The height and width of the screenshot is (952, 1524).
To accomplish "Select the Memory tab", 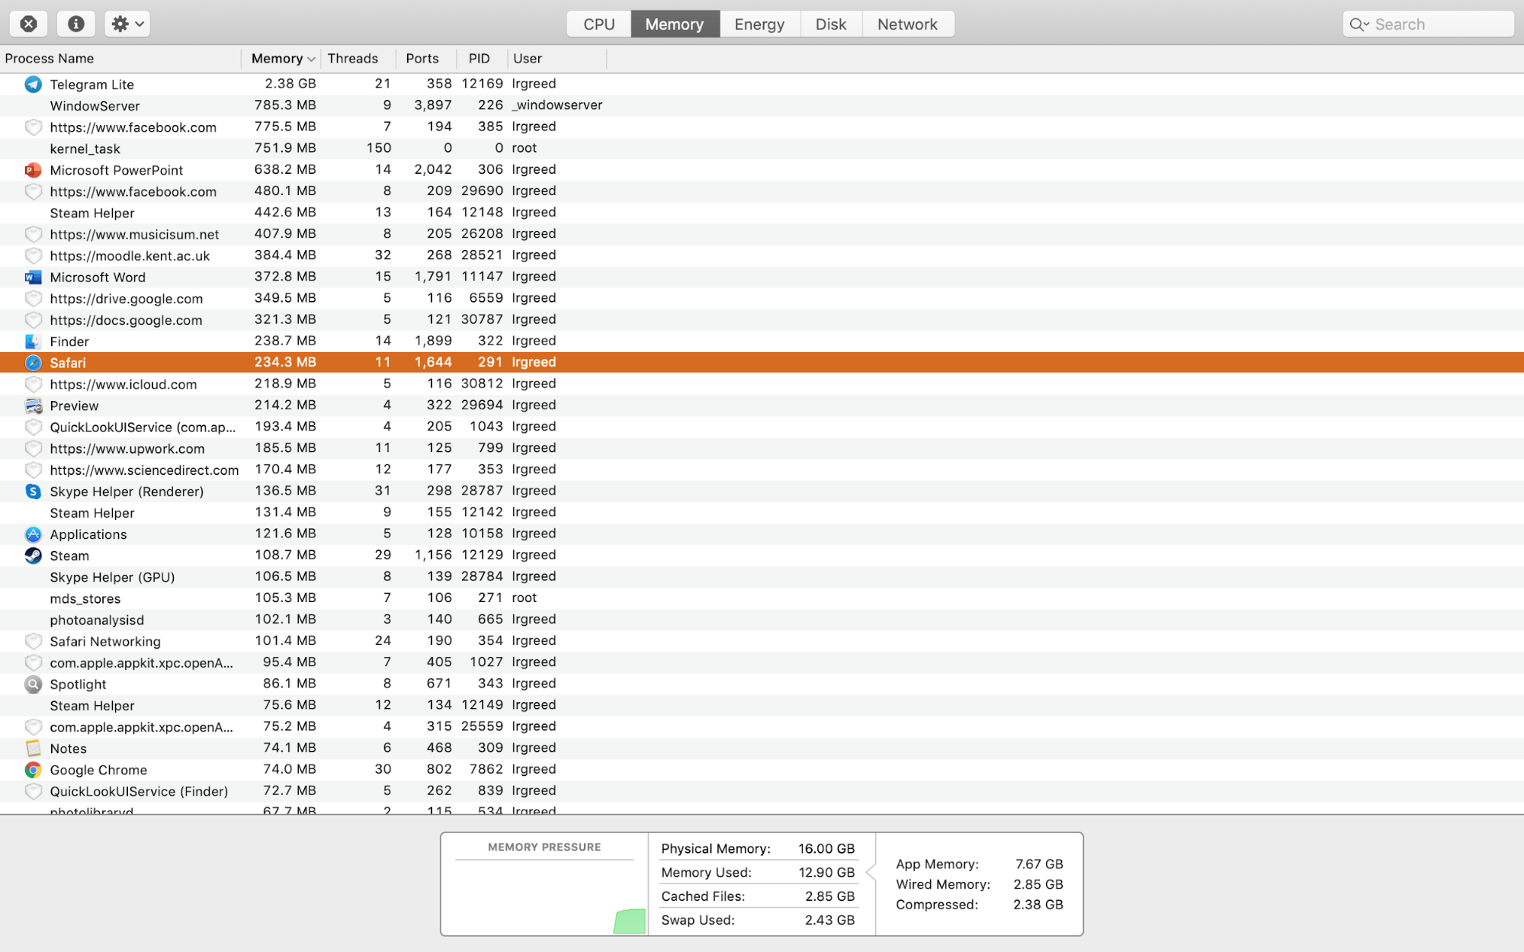I will (675, 24).
